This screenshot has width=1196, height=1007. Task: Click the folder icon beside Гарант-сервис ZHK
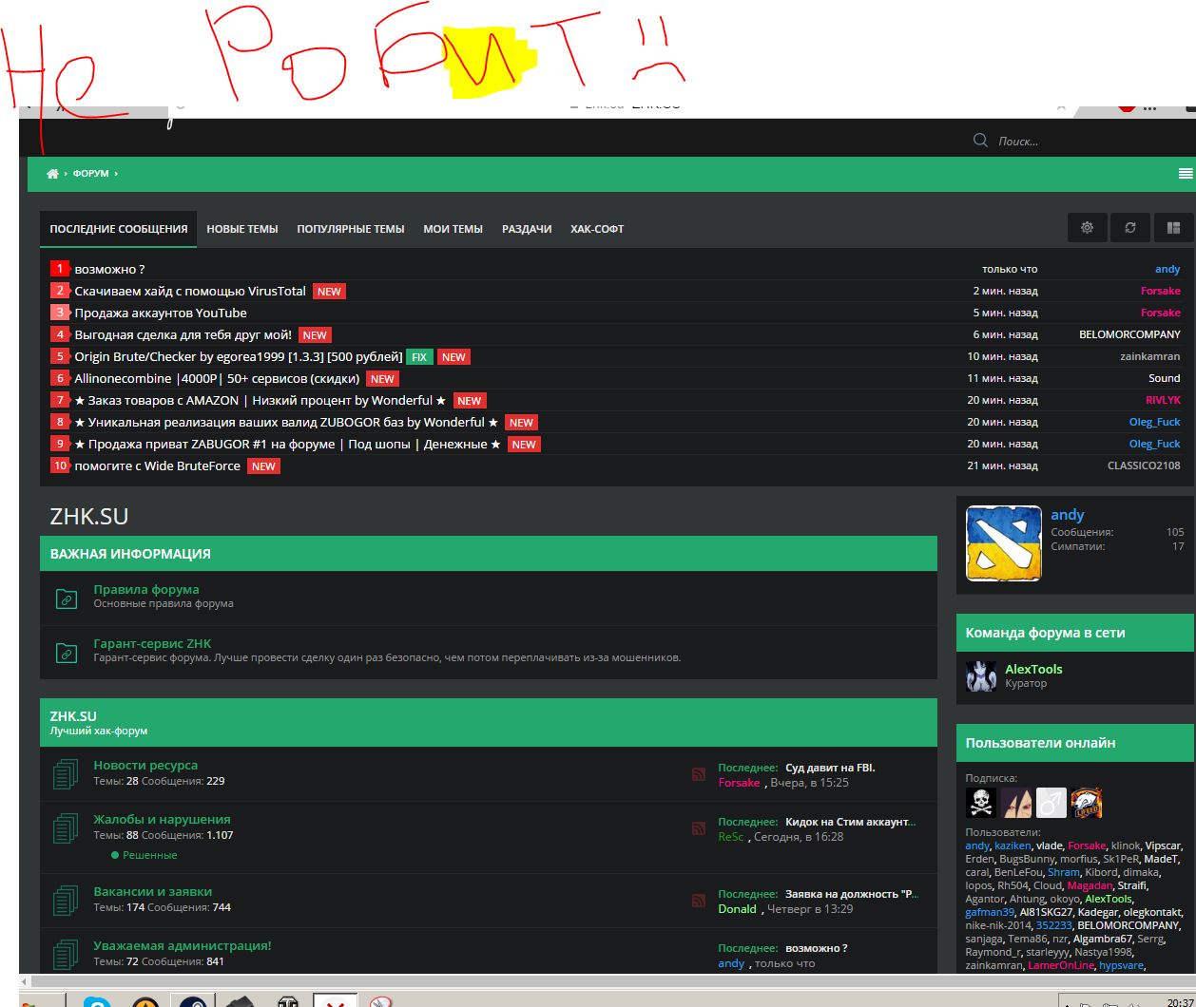tap(66, 652)
